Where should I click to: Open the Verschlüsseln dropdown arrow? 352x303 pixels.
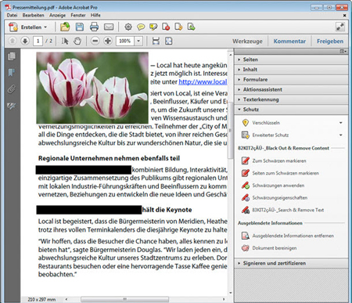coord(341,123)
